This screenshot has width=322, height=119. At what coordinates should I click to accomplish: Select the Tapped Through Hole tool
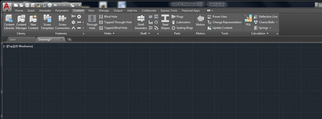[115, 22]
